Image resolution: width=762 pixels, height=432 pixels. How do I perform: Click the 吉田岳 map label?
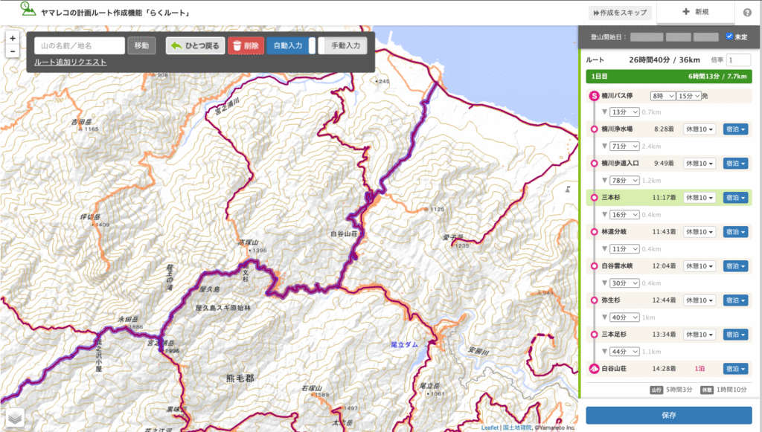pyautogui.click(x=81, y=122)
